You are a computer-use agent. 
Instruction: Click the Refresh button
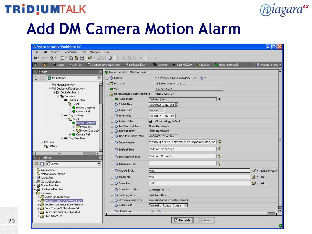182,220
